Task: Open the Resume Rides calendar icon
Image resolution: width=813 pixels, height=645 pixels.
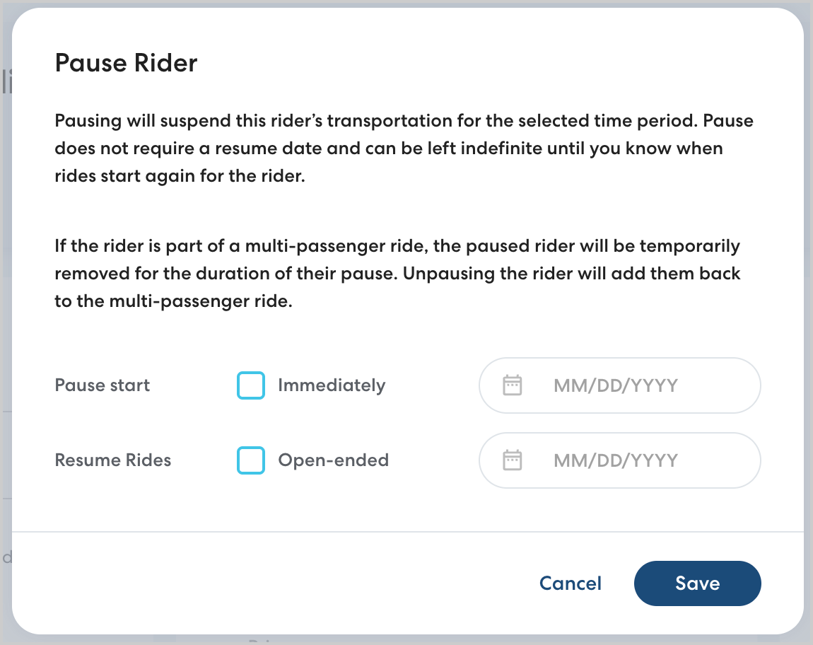Action: 512,460
